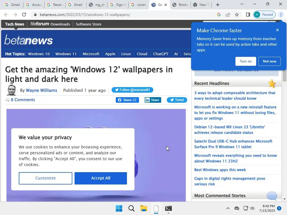Open author Wayne Williams page
This screenshot has height=215, width=287.
point(41,90)
